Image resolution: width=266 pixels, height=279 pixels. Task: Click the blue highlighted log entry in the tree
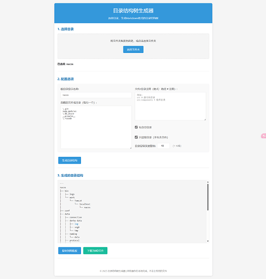[77, 224]
